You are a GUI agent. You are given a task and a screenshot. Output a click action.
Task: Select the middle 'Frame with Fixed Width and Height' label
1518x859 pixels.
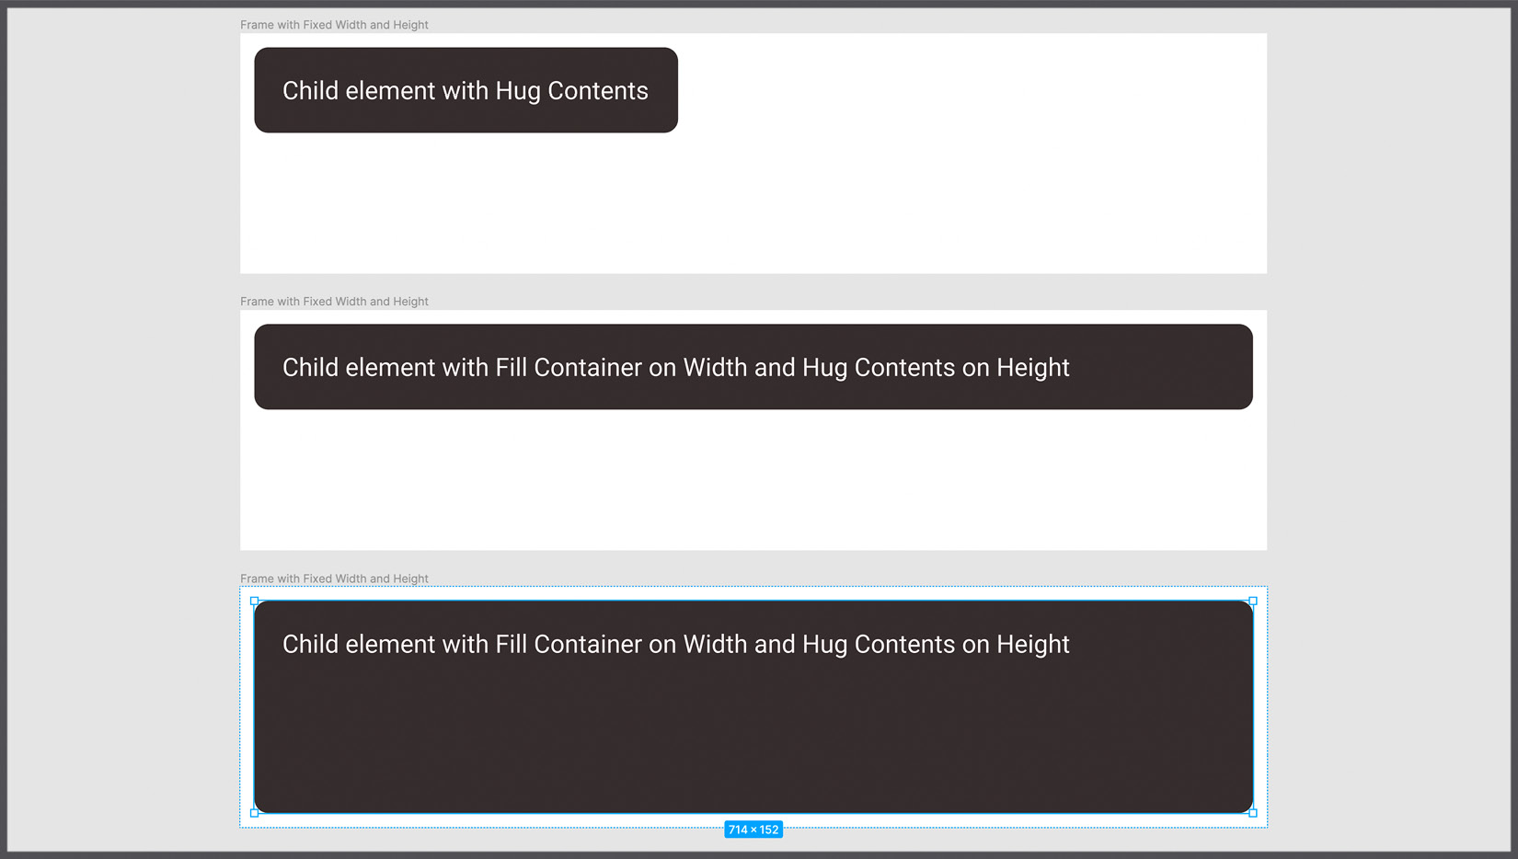point(333,301)
